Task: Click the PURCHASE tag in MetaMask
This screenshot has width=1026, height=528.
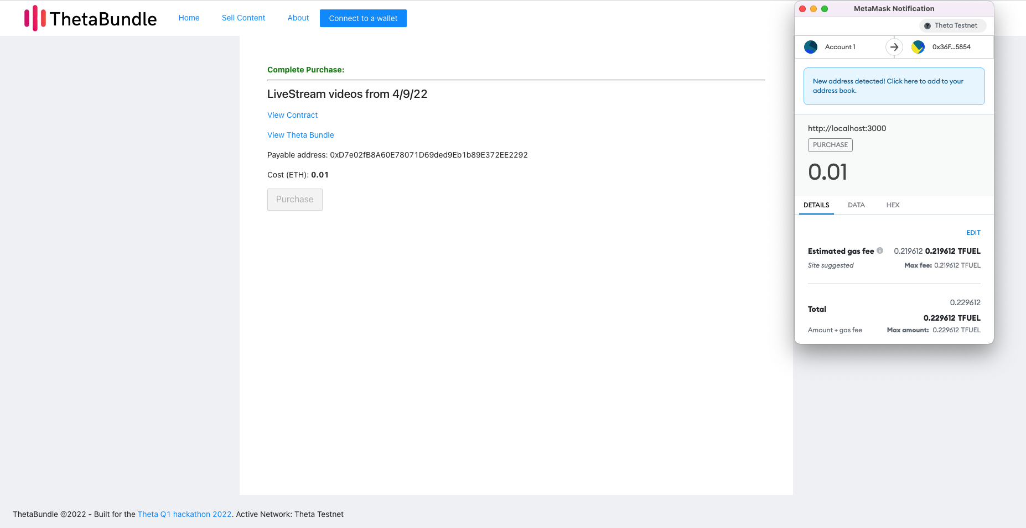Action: (x=830, y=145)
